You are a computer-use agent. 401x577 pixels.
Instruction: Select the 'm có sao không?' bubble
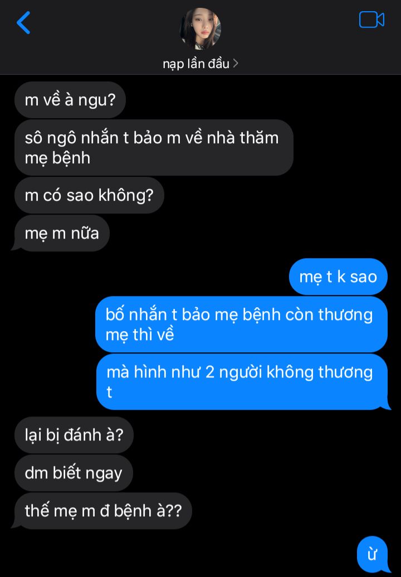(89, 195)
